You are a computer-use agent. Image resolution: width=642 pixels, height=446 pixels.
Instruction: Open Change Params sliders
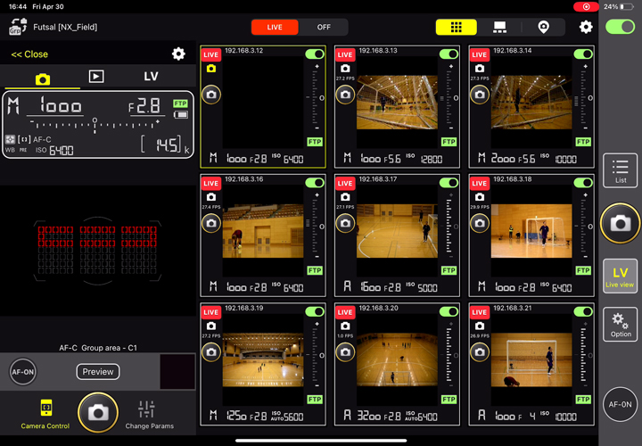150,415
